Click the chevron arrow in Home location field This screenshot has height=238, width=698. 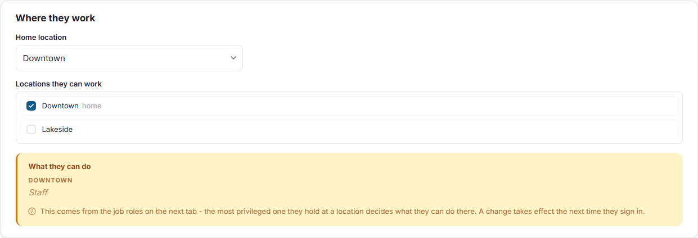click(233, 58)
